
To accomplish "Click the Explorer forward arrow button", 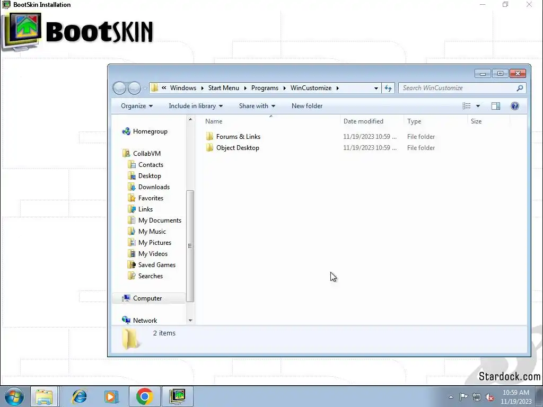I will coord(134,88).
